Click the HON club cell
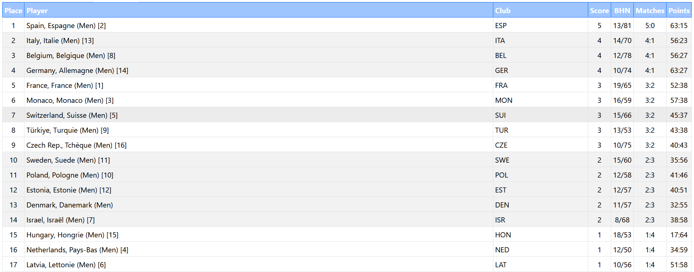Screen dimensions: 694x272 pyautogui.click(x=503, y=235)
